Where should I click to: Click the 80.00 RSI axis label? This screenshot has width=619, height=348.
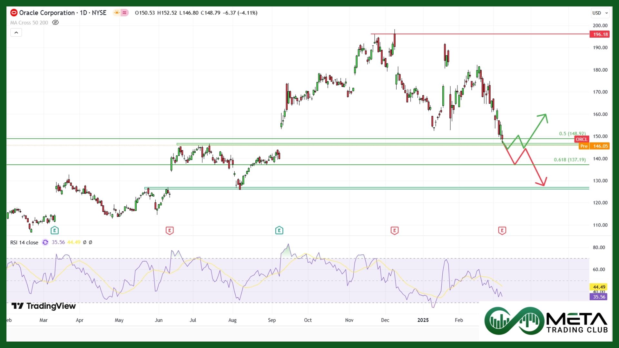[599, 247]
